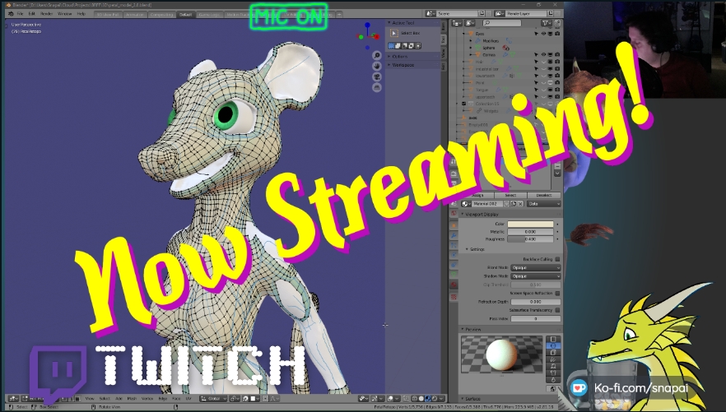Screen dimensions: 726x412
Task: Toggle Eyes visibility eye in outliner
Action: [x=543, y=34]
